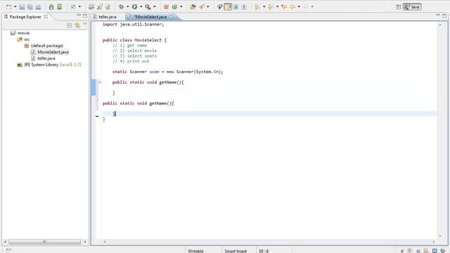Click the Debug bug icon
The image size is (450, 253).
point(122,6)
